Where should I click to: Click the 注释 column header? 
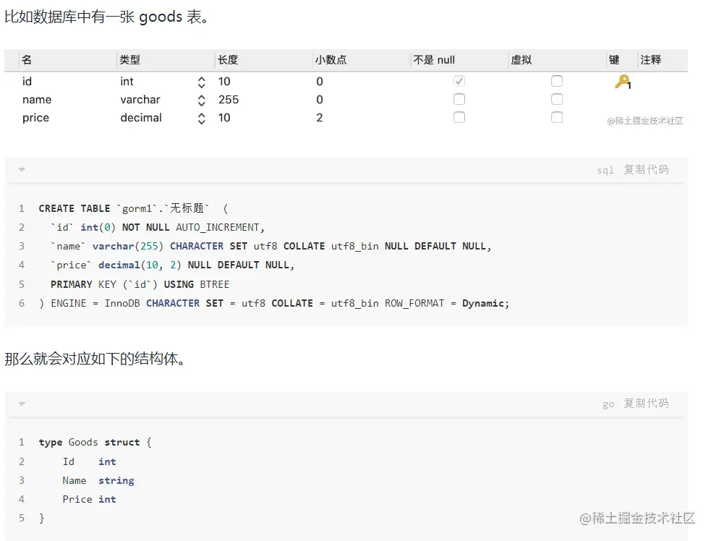pyautogui.click(x=663, y=60)
